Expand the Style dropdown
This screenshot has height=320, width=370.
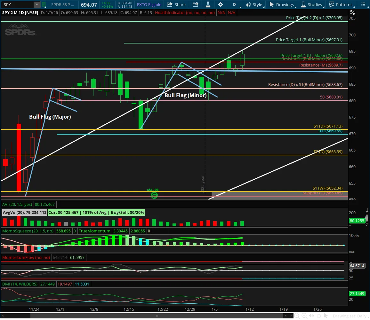click(x=254, y=4)
